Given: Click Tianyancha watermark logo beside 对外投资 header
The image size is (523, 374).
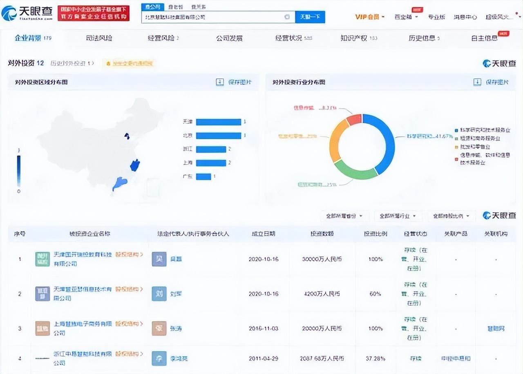Looking at the screenshot, I should coord(499,64).
